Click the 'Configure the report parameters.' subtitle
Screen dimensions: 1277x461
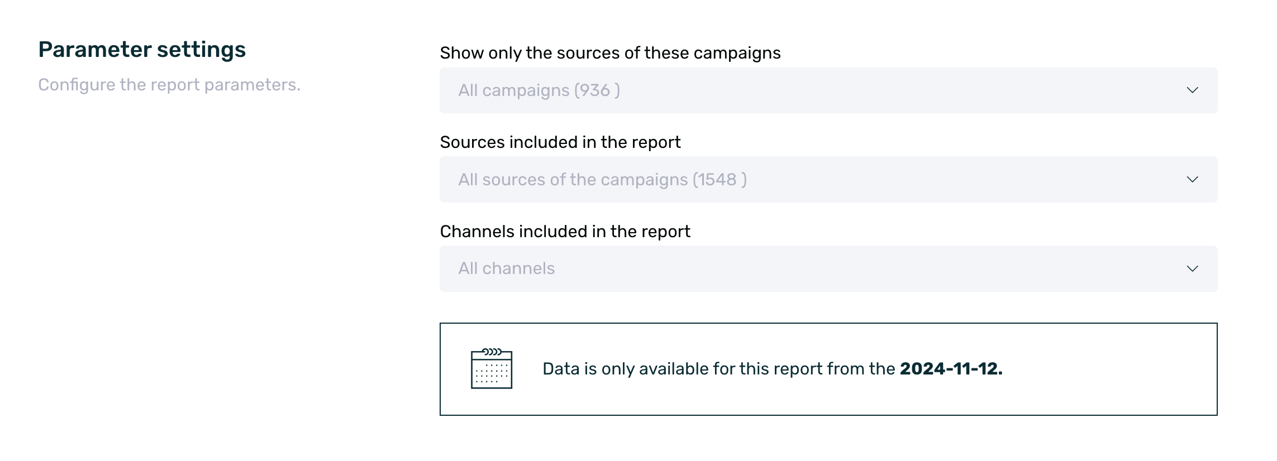pyautogui.click(x=169, y=85)
